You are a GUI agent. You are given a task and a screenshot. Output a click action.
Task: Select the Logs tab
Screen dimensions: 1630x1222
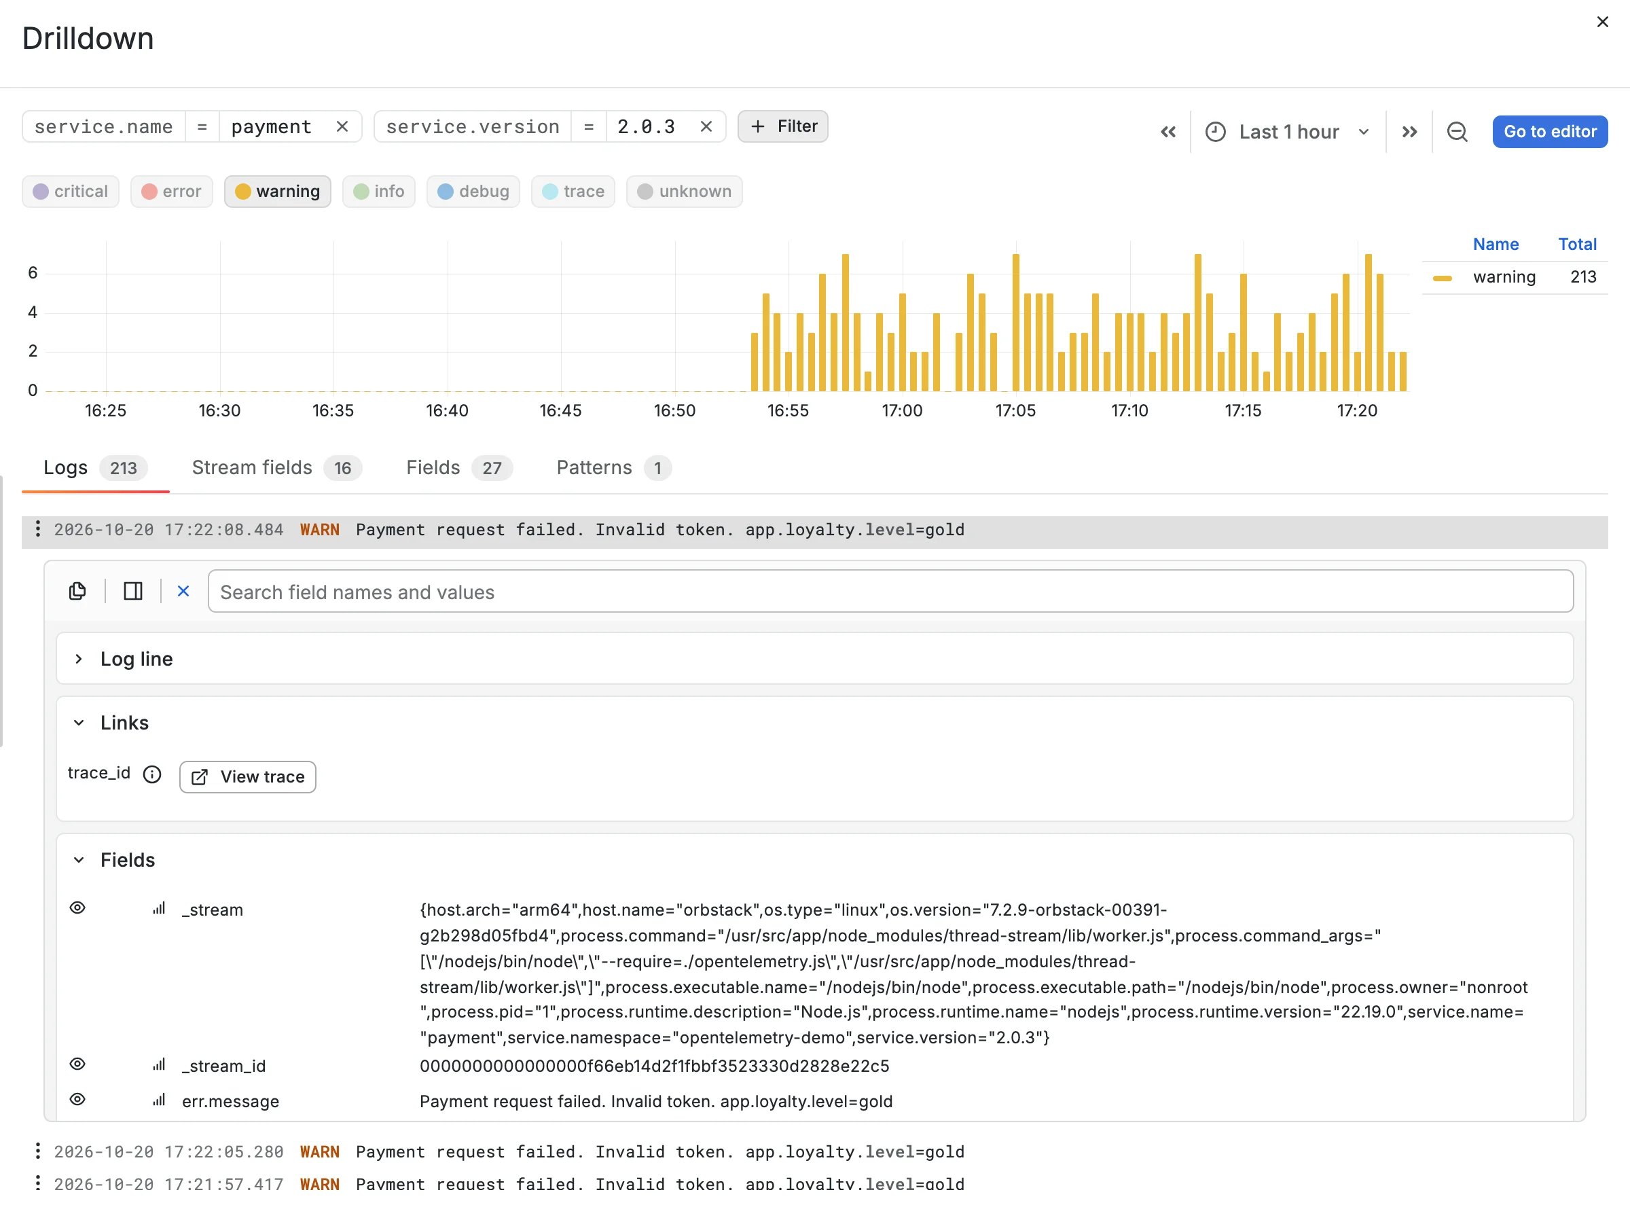pyautogui.click(x=96, y=468)
